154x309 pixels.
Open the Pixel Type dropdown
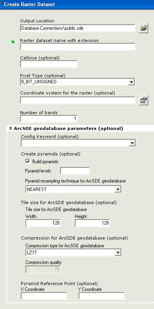131,82
